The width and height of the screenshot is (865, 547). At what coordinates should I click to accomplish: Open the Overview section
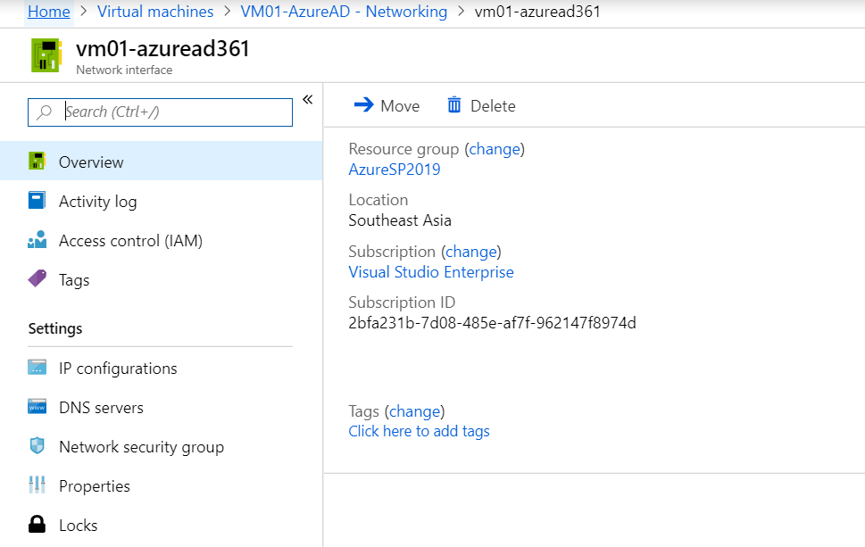[161, 161]
